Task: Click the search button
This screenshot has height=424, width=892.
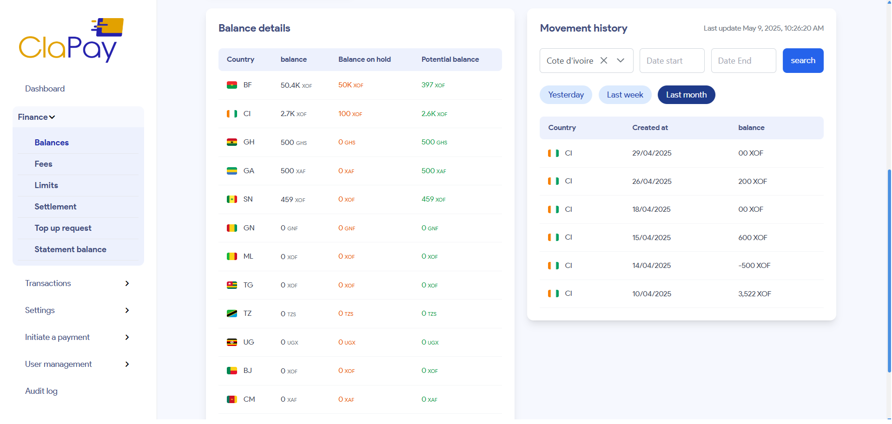Action: [x=803, y=60]
